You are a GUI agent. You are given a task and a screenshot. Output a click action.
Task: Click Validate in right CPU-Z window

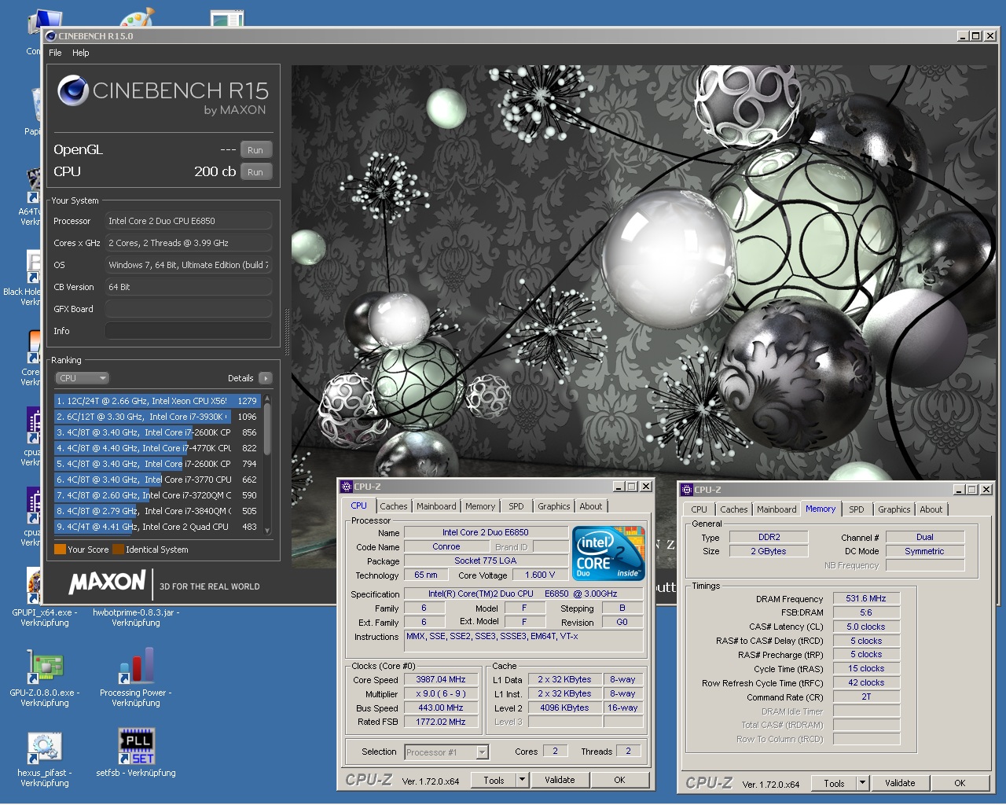pos(900,783)
